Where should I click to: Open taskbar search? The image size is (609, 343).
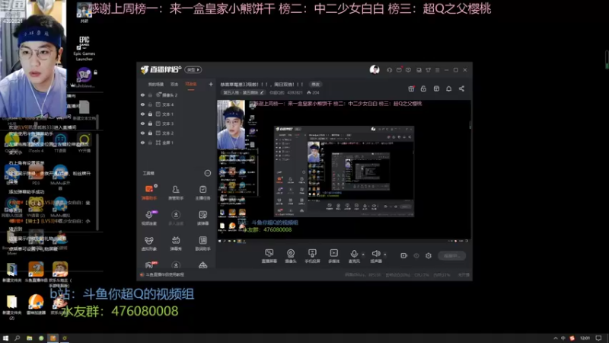(17, 338)
